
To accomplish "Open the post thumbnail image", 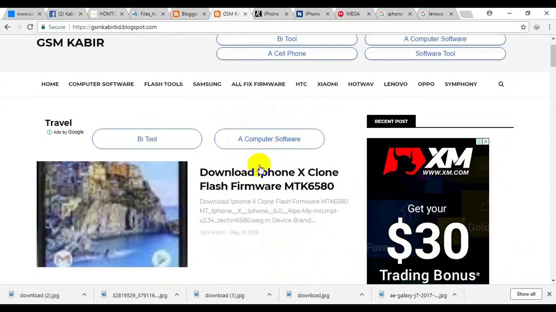I will point(112,214).
